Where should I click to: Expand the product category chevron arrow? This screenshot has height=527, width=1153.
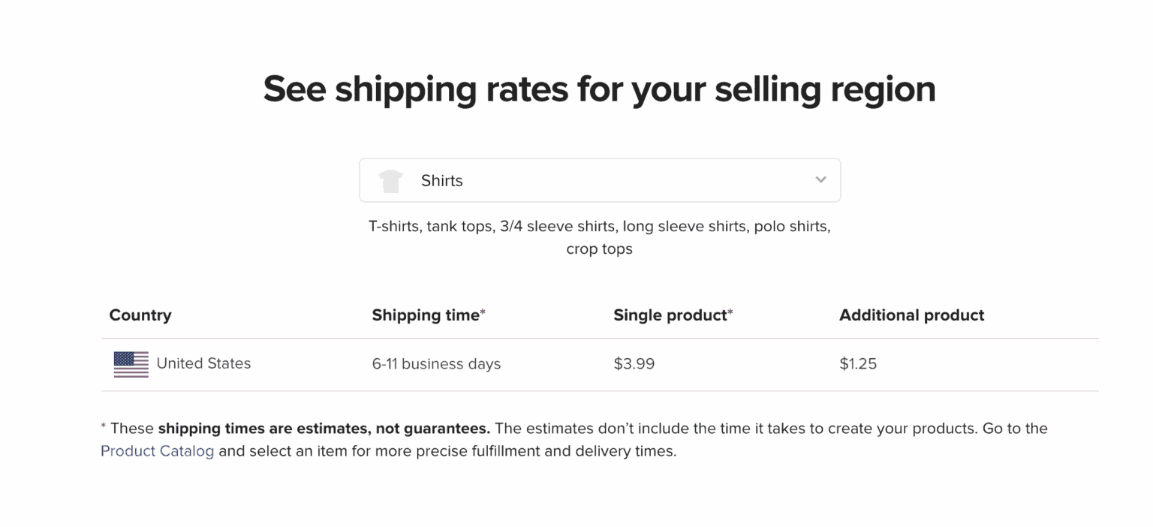(820, 180)
